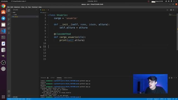The width and height of the screenshot is (178, 100).
Task: Open the Explorer view in activity bar
Action: coord(9,11)
